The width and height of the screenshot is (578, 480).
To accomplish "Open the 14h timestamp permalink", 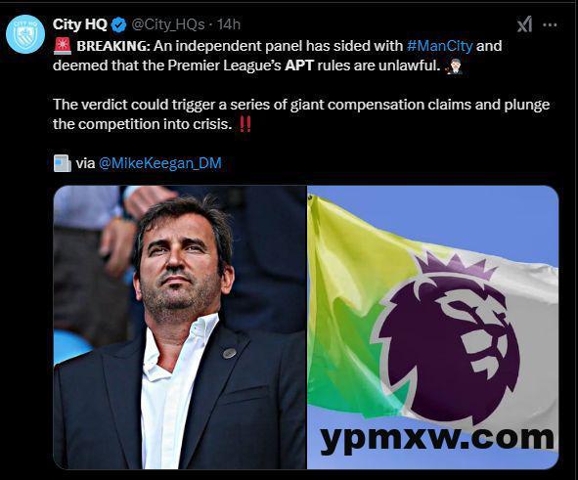I will [229, 25].
